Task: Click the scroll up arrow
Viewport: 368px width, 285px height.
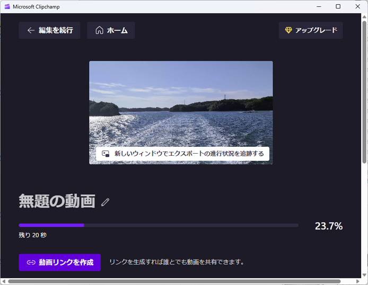Action: click(x=364, y=17)
